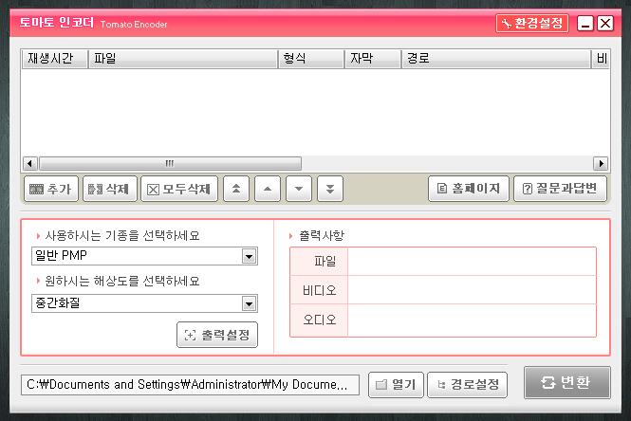631x421 pixels.
Task: Click 모두삭제 to clear the list
Action: pyautogui.click(x=179, y=189)
